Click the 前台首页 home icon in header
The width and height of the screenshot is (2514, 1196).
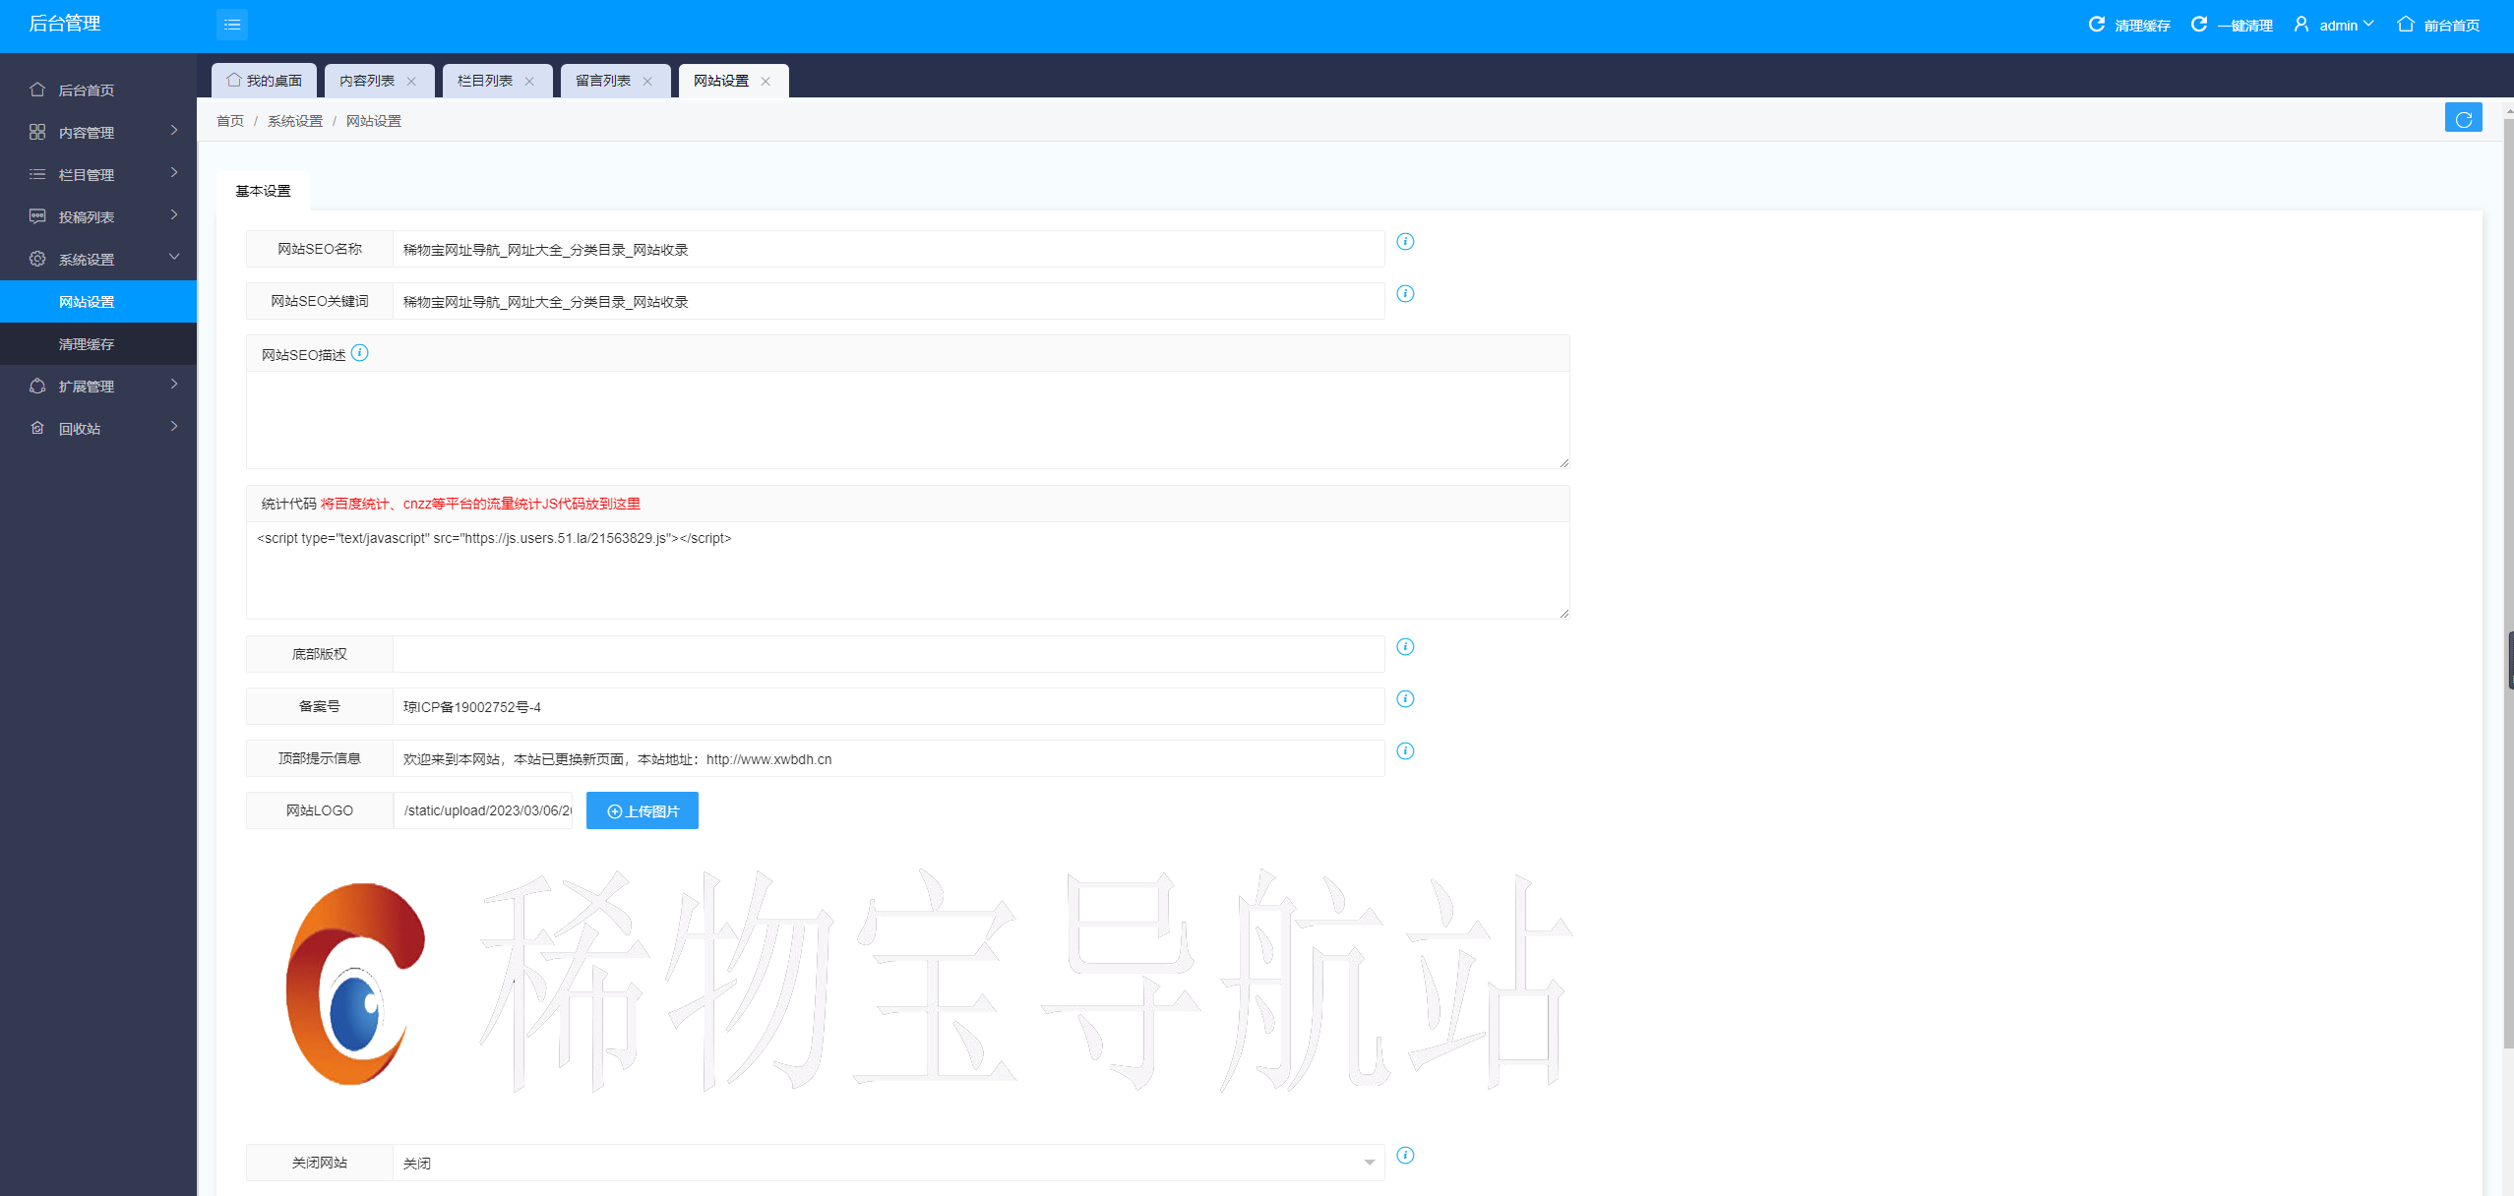click(x=2406, y=25)
